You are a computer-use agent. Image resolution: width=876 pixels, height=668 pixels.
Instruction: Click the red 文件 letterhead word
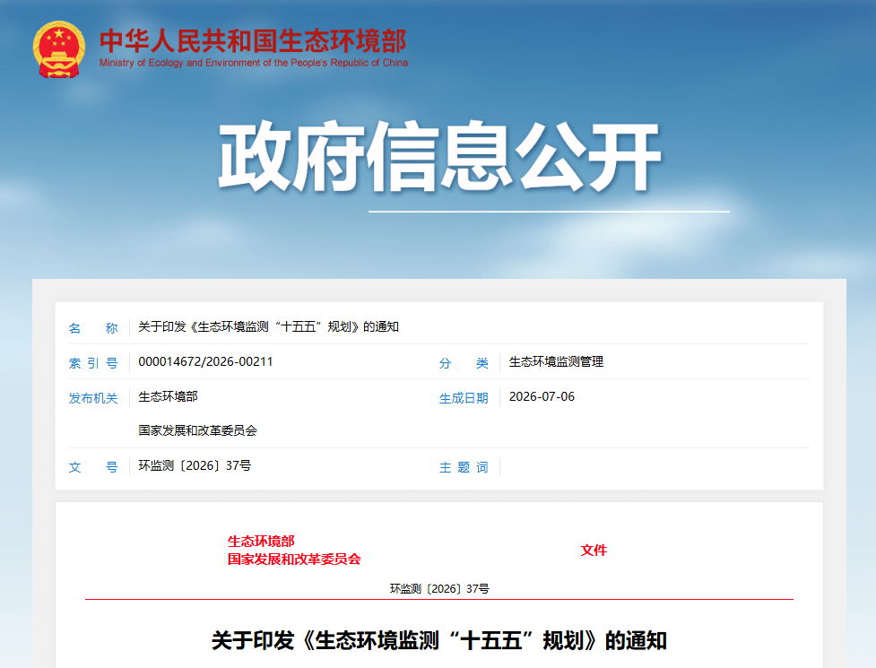point(594,551)
